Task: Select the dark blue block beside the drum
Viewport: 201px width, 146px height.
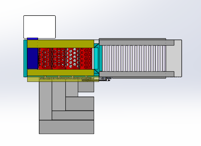Action: point(33,58)
